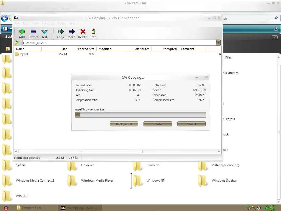Sort by Packed Size column header

[83, 49]
